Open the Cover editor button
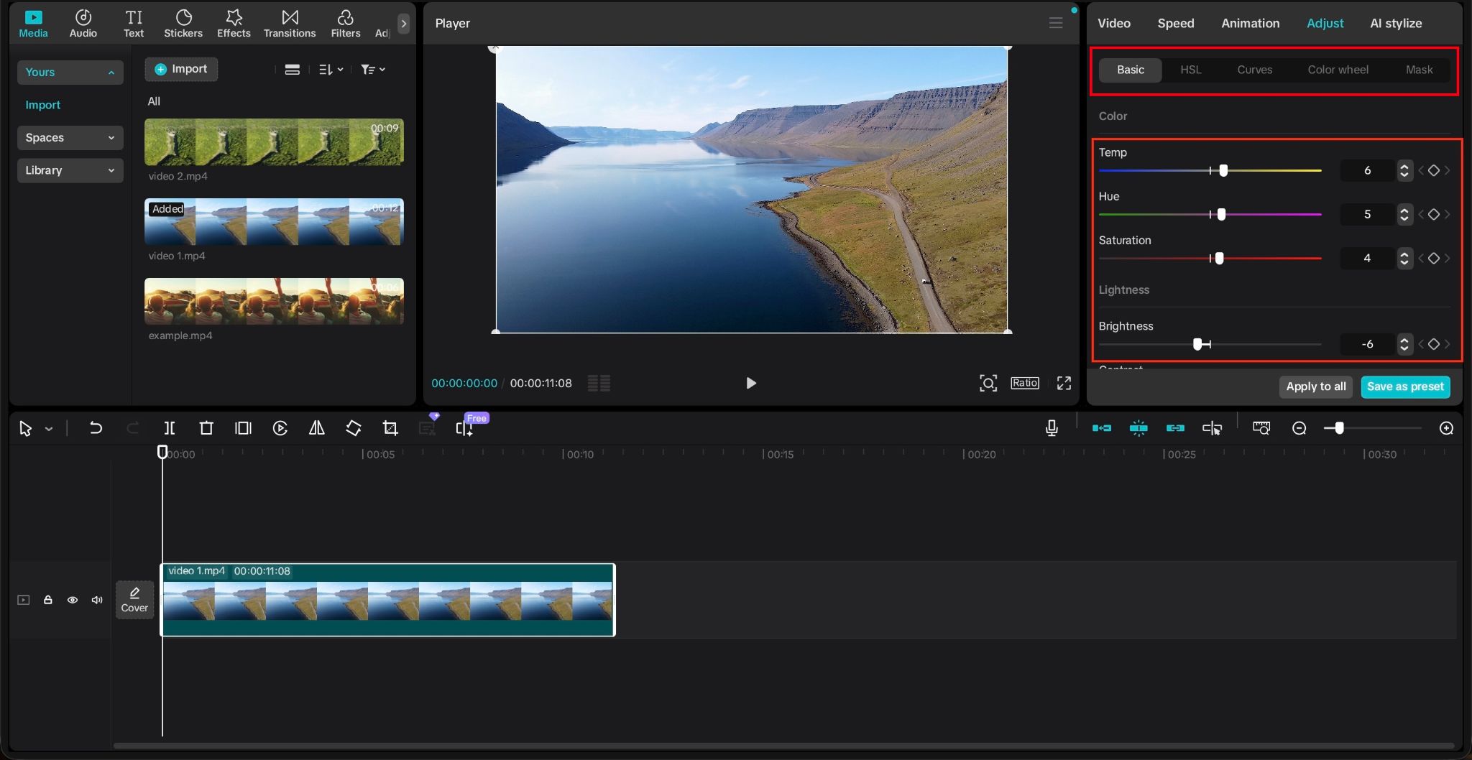Viewport: 1472px width, 760px height. click(x=134, y=600)
